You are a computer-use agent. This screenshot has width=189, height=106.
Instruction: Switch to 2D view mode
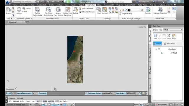coord(9,93)
